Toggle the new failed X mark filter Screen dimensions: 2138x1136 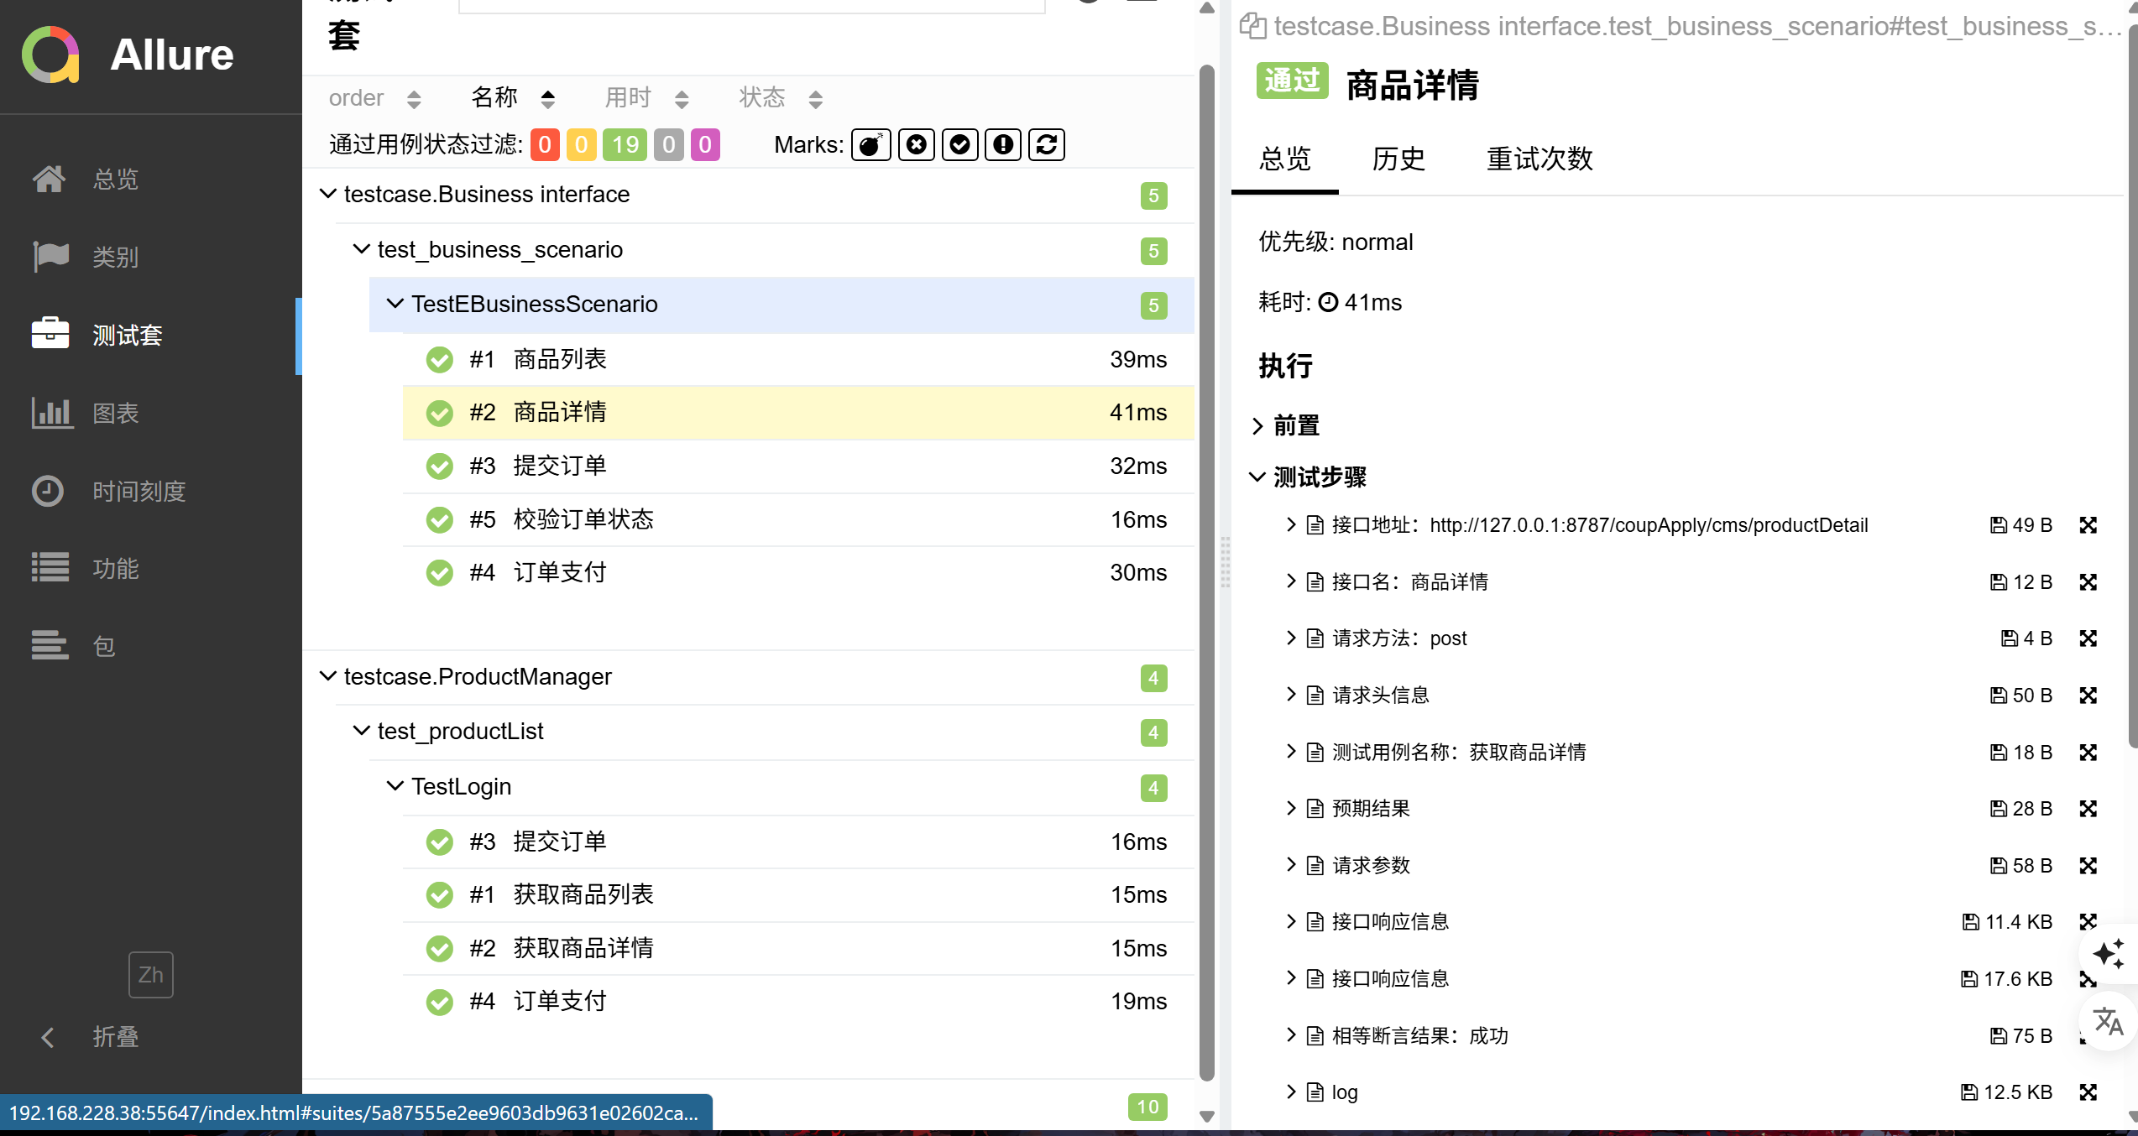(x=917, y=144)
